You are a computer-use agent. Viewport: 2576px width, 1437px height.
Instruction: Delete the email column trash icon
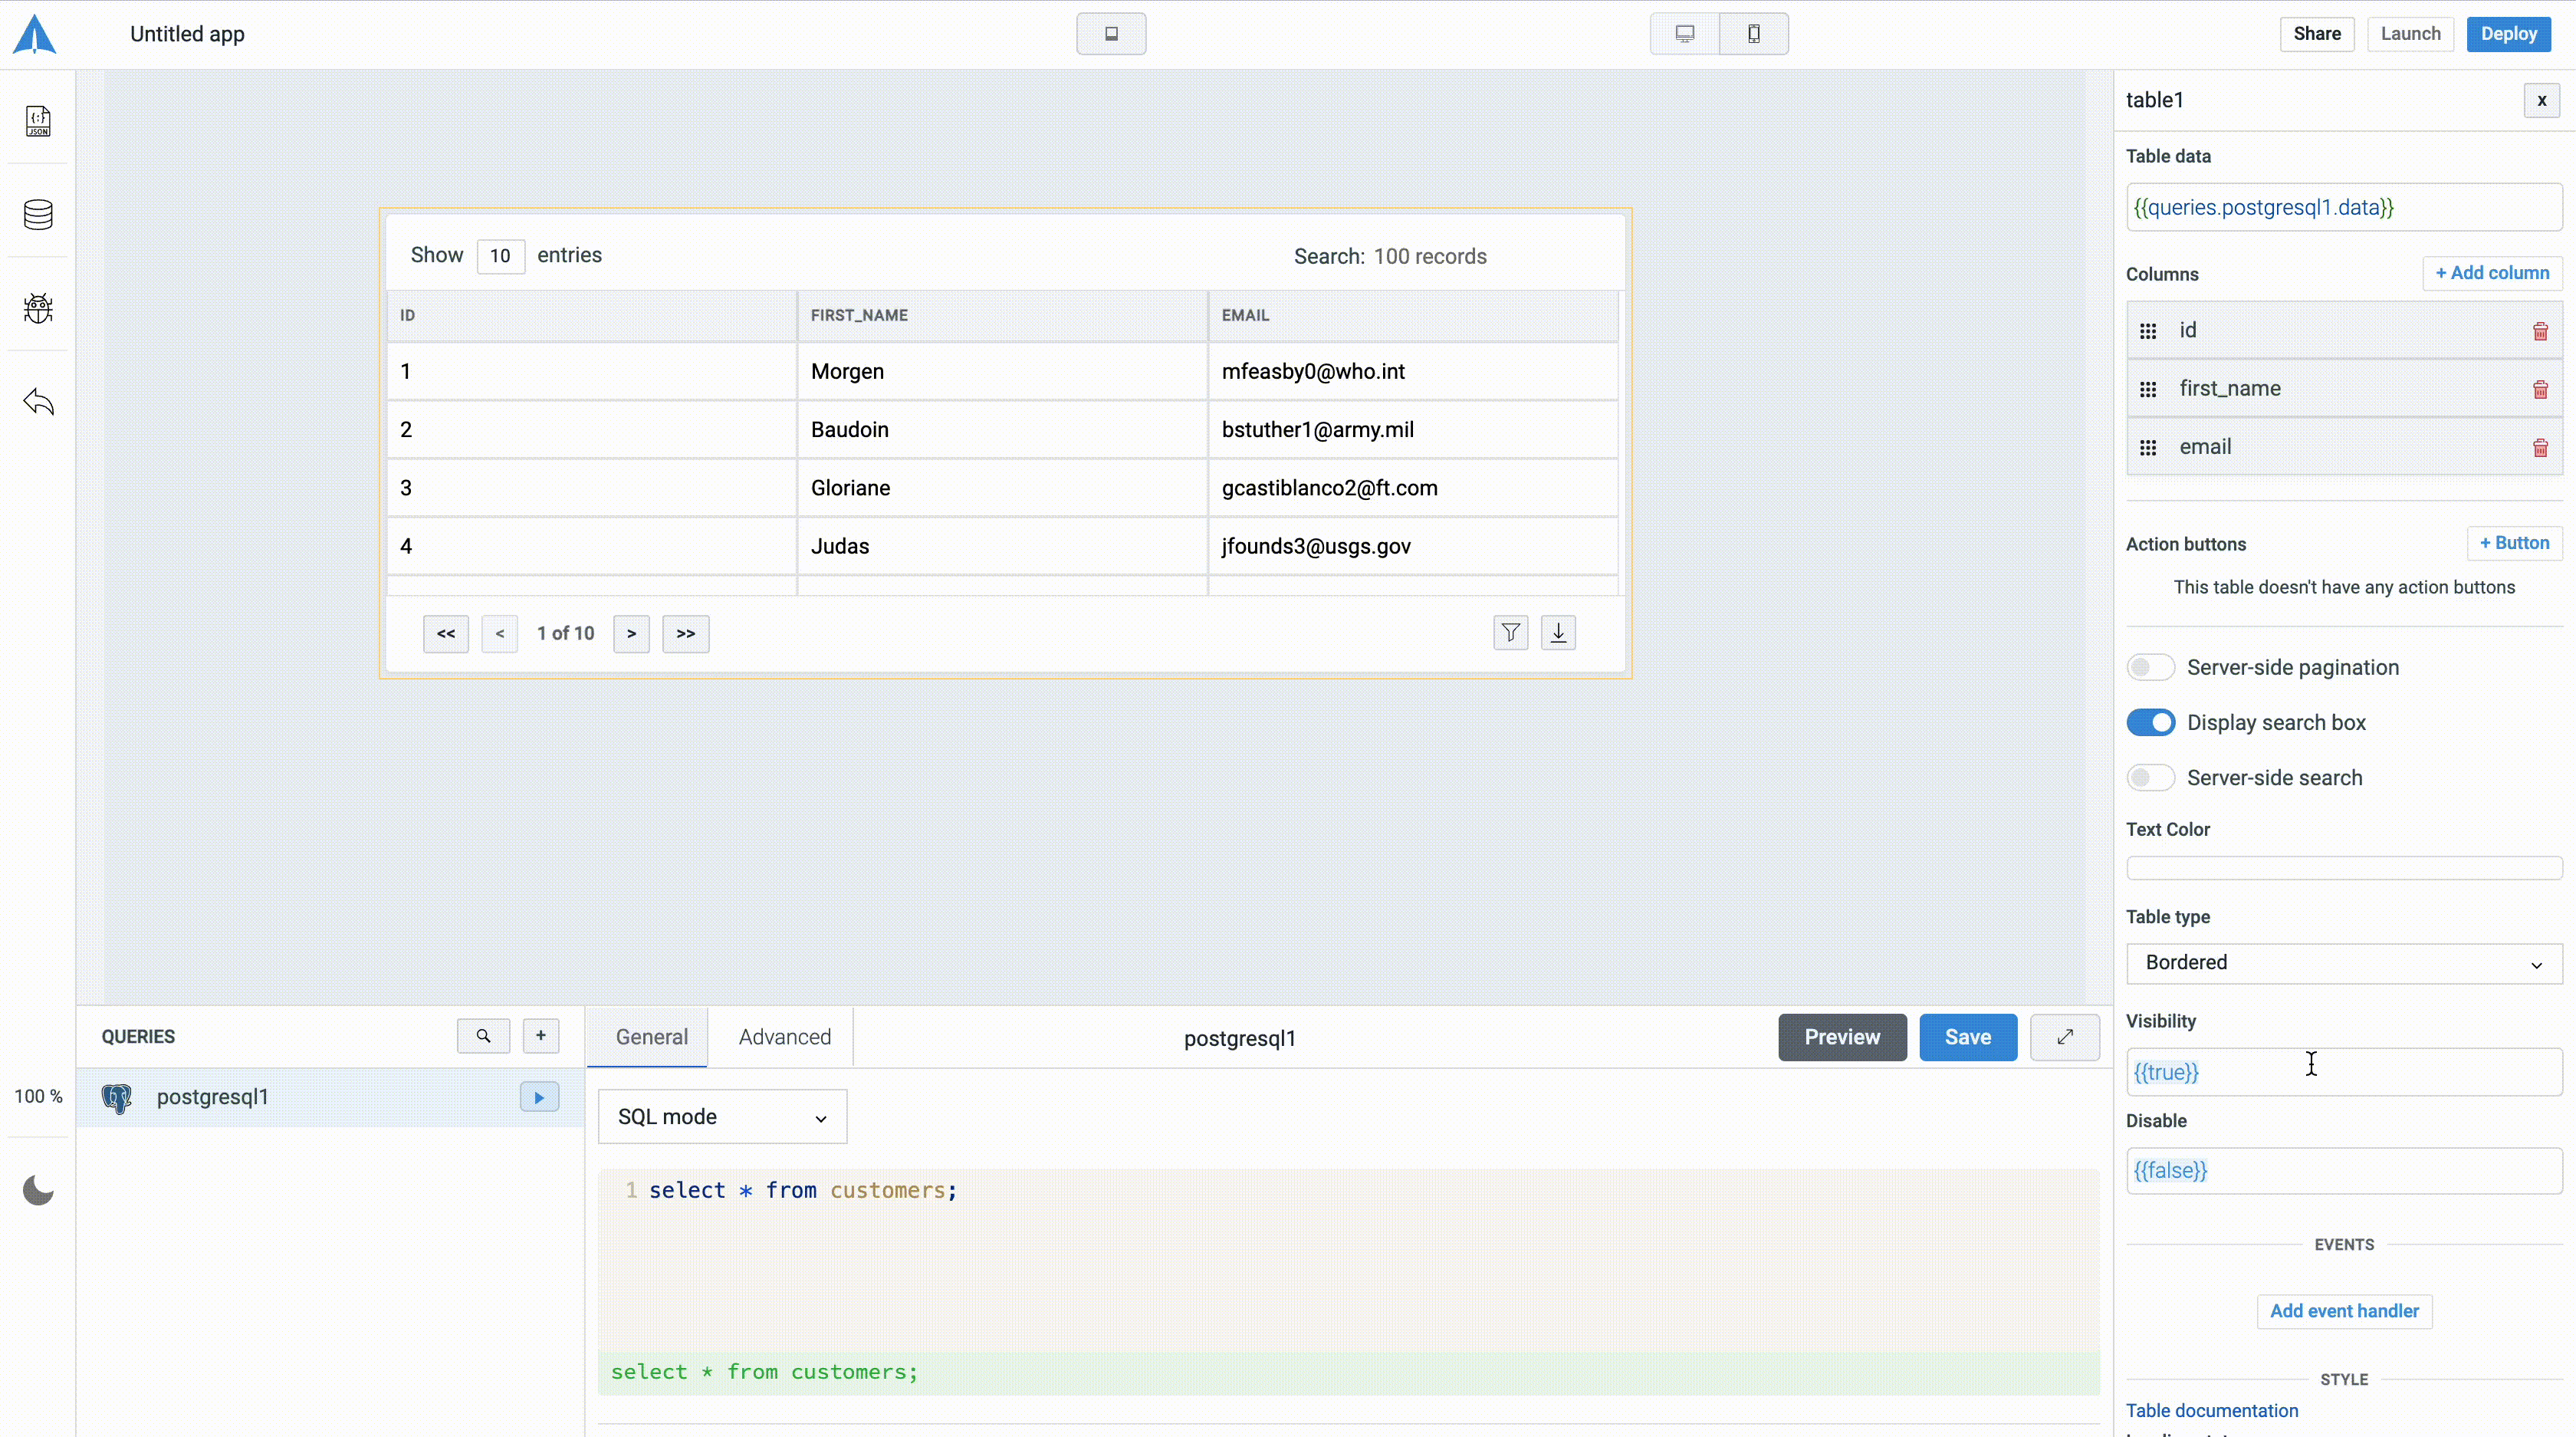pos(2540,447)
